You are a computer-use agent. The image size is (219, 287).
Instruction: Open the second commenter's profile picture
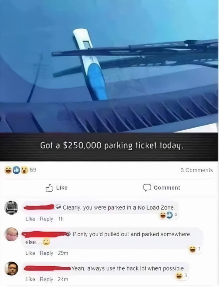tap(11, 234)
